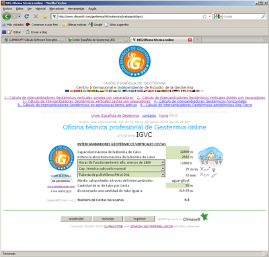
Task: Follow the Unión Española de Geotermia link
Action: pos(115,115)
